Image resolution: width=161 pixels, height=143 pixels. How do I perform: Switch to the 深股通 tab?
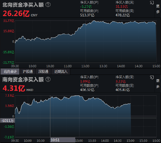tap(43, 71)
